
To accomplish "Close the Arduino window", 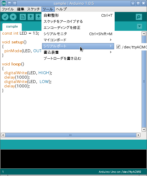I will click(143, 3).
